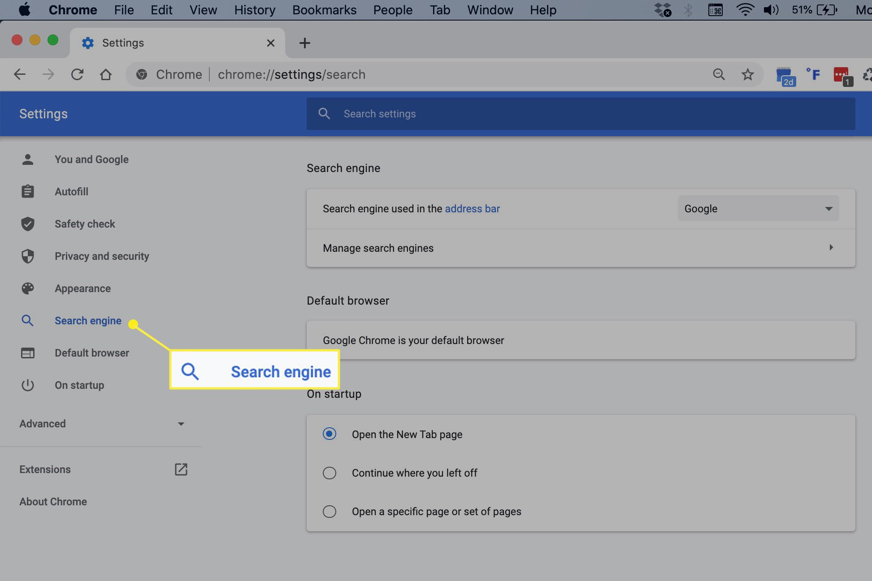This screenshot has height=581, width=872.
Task: Click the battery status indicator
Action: (x=815, y=10)
